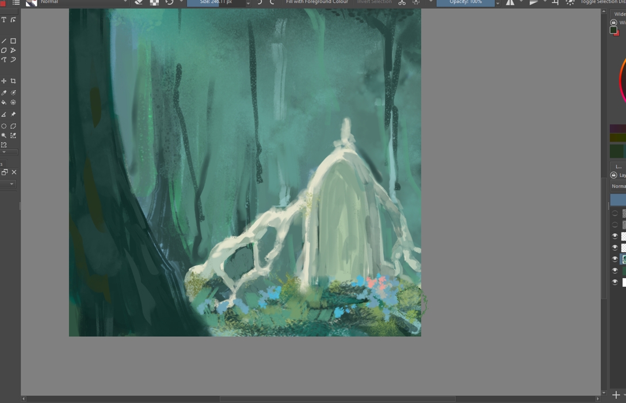Add a new layer with plus button
Screen dimensions: 626x403
[616, 395]
